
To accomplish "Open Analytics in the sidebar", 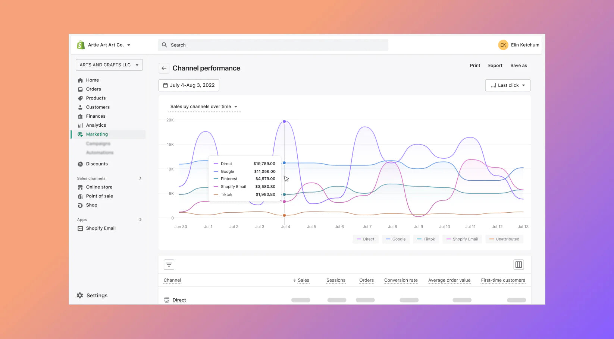I will click(96, 125).
